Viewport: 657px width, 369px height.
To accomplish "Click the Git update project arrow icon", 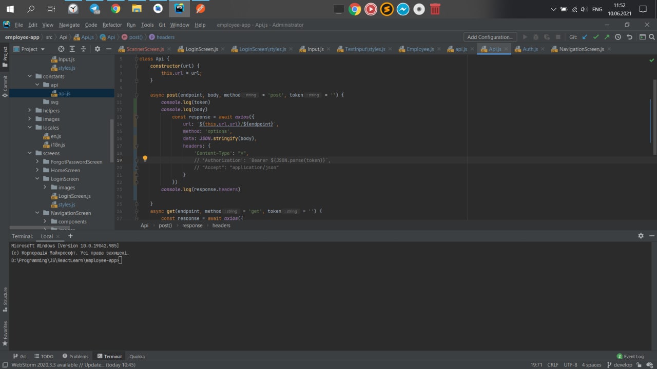I will (585, 37).
